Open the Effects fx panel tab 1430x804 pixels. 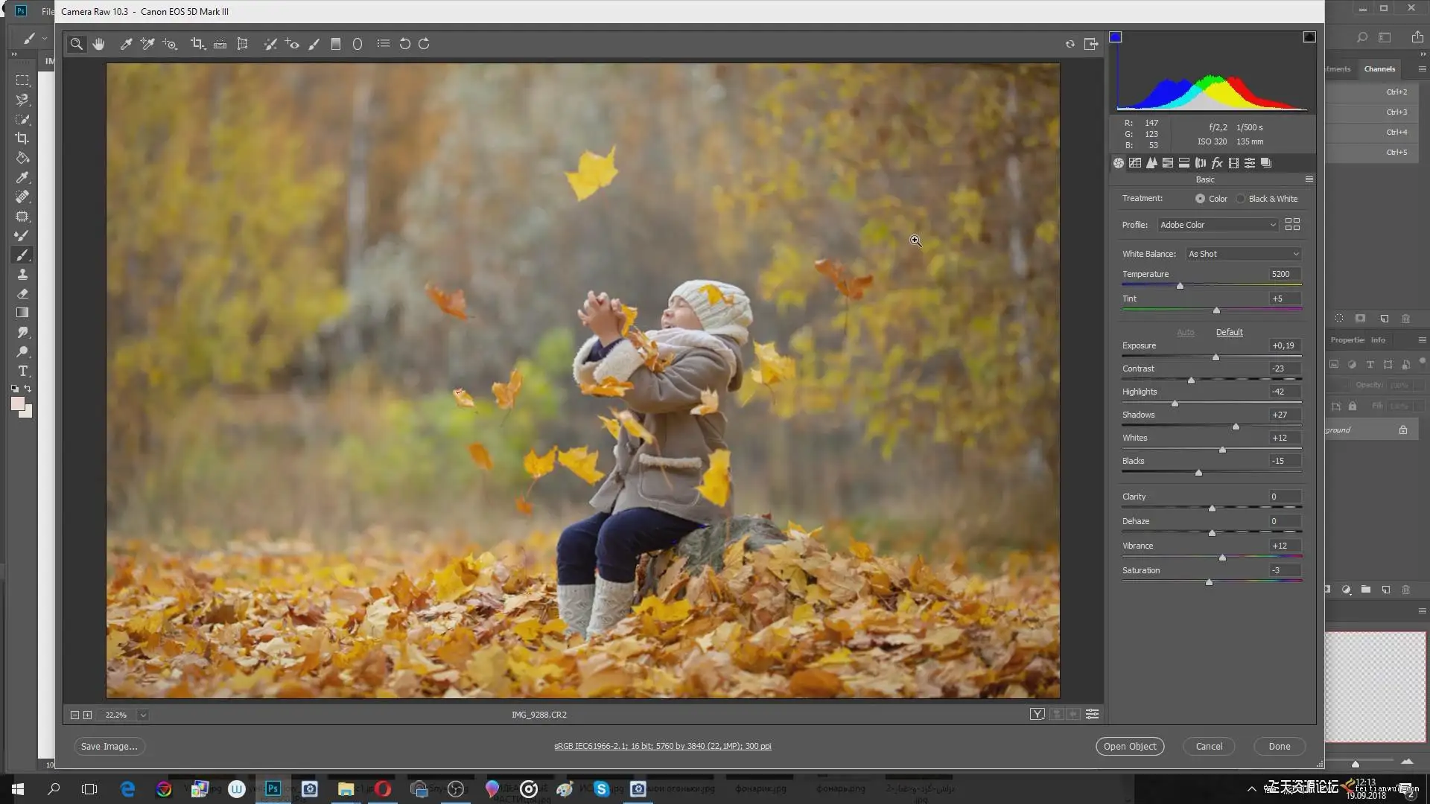[1217, 163]
